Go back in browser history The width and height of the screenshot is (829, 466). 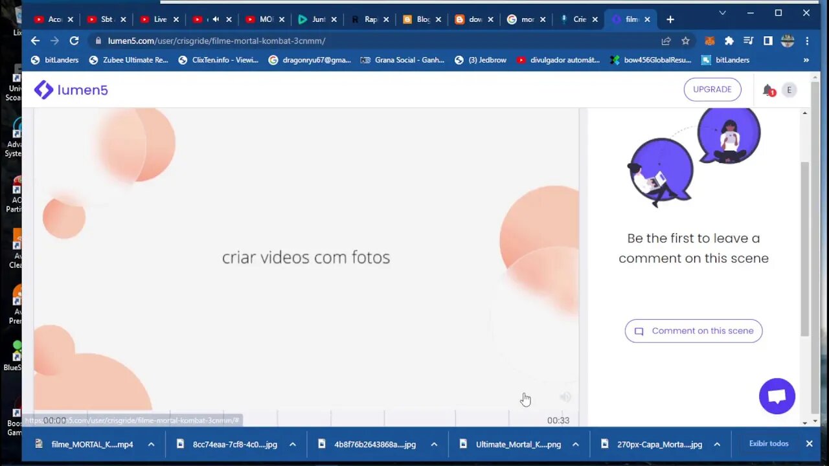coord(35,41)
